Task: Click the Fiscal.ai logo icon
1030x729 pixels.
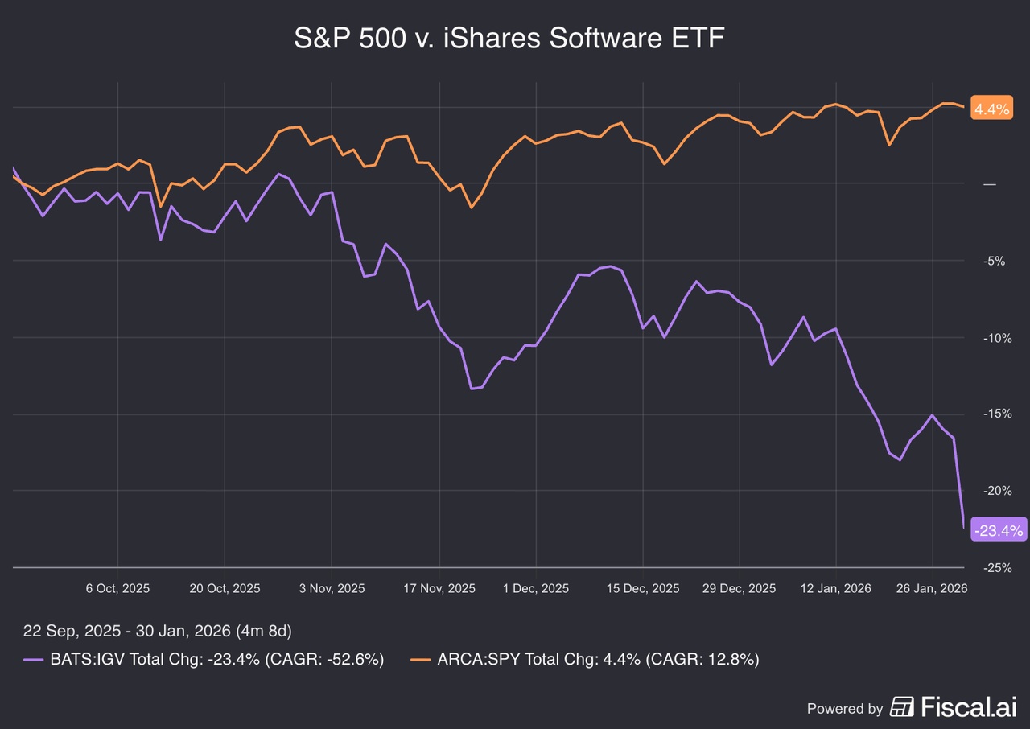Action: pos(901,708)
